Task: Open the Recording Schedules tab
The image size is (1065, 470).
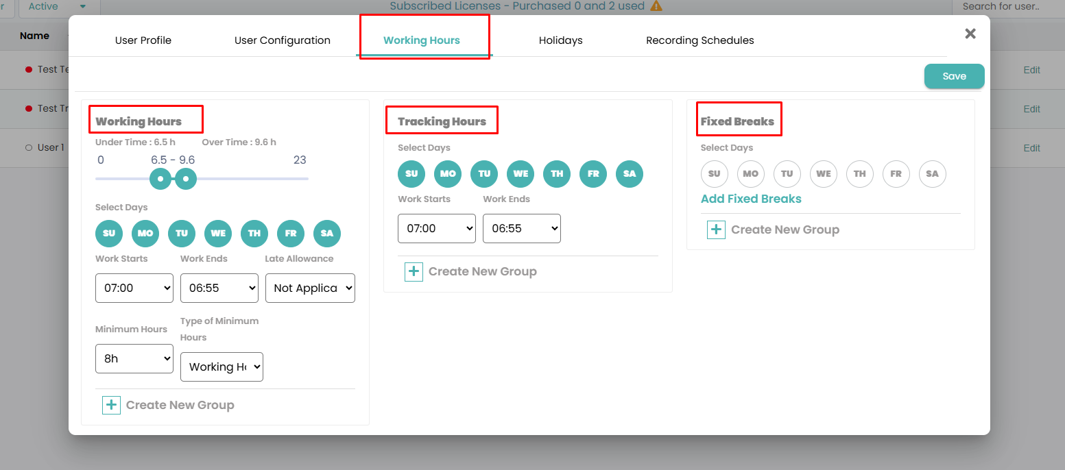Action: tap(700, 40)
